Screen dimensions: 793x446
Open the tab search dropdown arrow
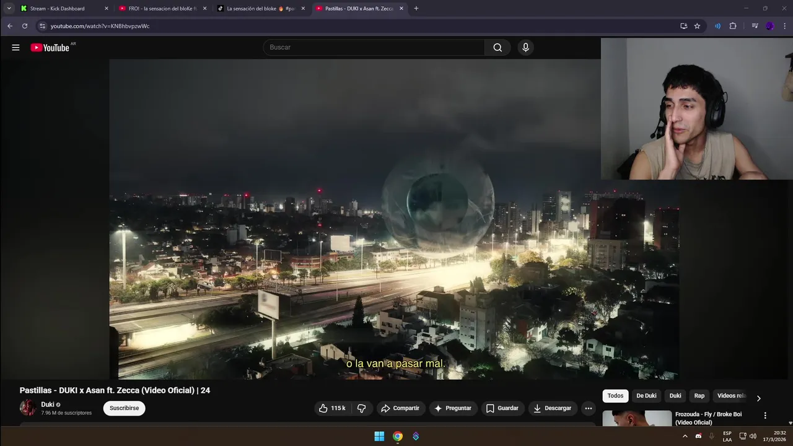point(9,9)
